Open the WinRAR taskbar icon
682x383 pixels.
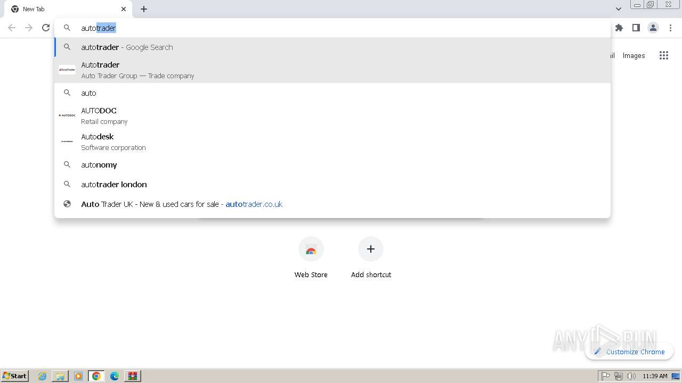click(x=133, y=376)
